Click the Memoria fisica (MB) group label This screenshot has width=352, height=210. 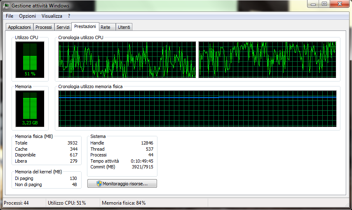(x=34, y=136)
